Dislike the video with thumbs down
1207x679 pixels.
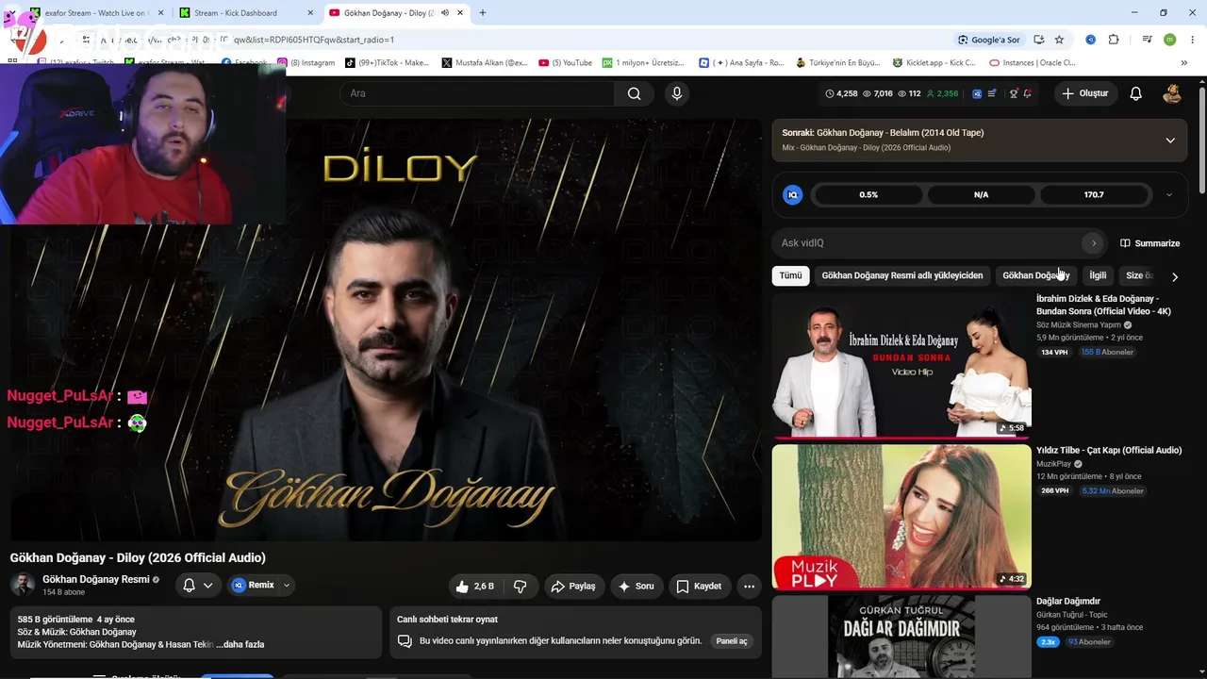(520, 586)
